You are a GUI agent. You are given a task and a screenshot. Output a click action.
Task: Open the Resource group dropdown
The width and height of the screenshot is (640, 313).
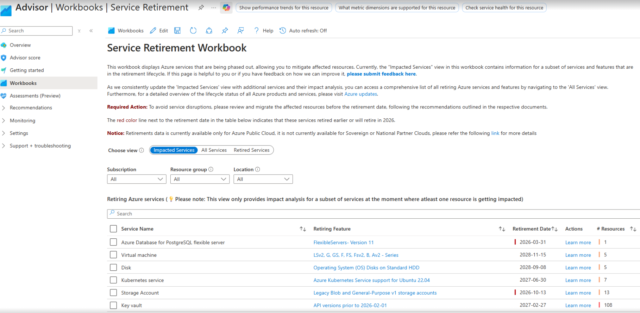(200, 179)
